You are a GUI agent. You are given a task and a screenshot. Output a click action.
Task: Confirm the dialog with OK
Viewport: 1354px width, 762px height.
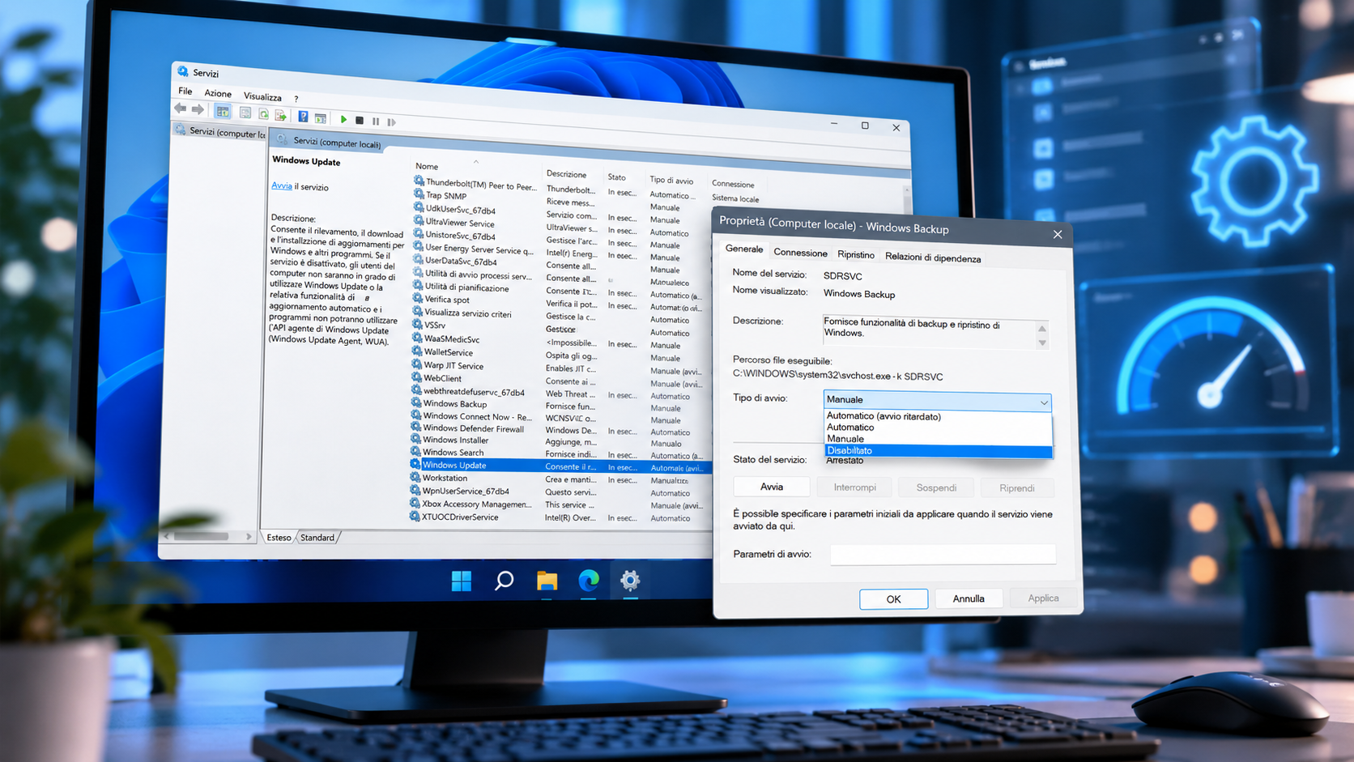(893, 599)
